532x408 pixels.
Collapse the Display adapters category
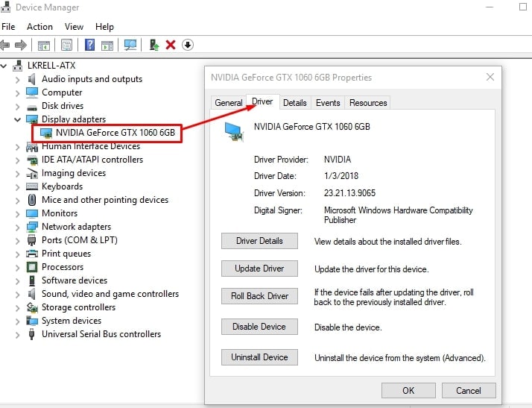17,119
